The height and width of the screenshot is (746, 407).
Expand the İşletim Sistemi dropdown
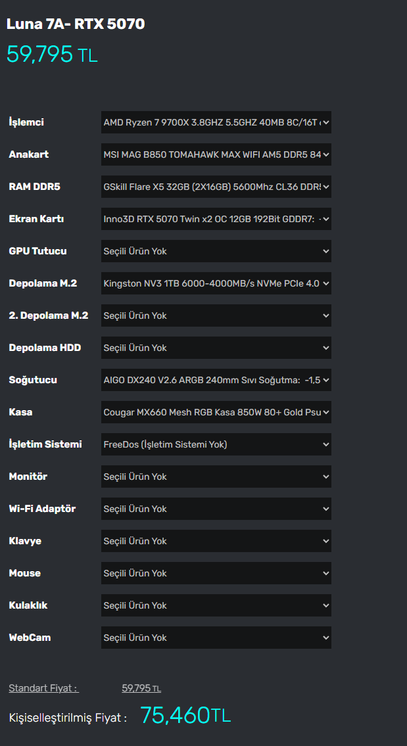point(216,444)
